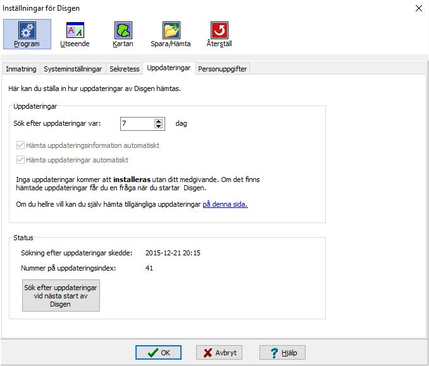Screen dimensions: 429x366
Task: Click the 'Nummer på uppdateringsindex:' label
Action: tap(68, 268)
